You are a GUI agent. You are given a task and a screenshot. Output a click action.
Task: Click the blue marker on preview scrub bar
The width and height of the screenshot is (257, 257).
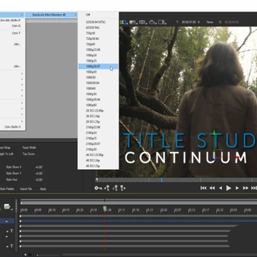coord(161,180)
